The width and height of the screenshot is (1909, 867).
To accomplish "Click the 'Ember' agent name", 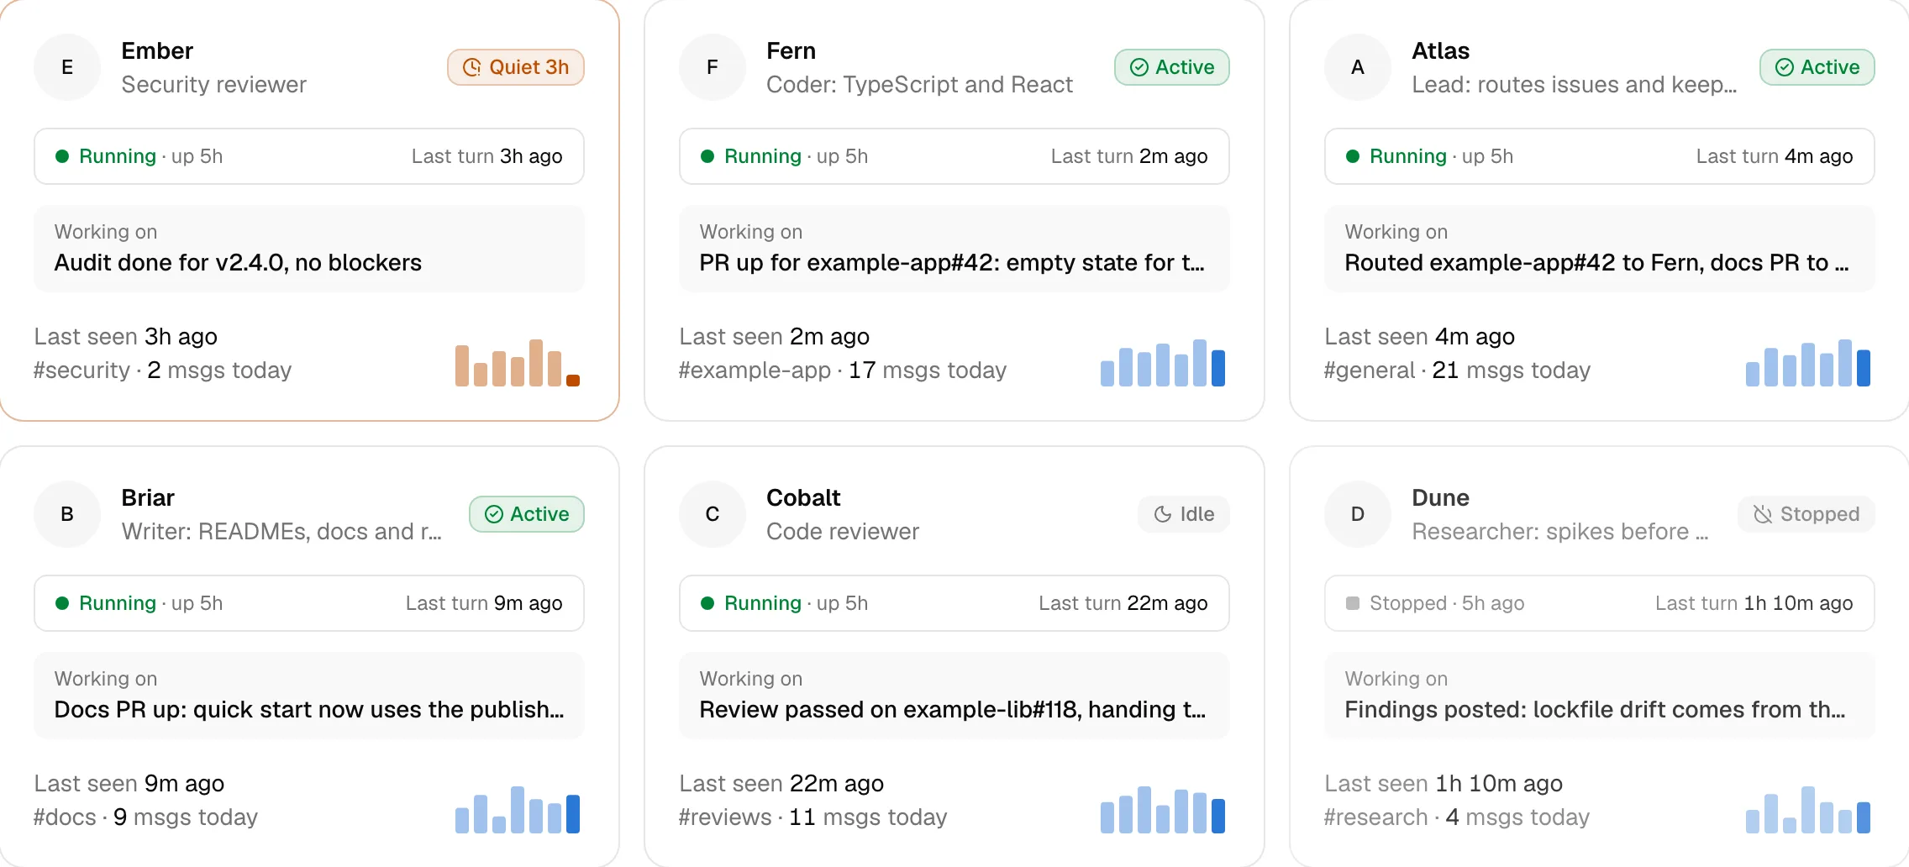I will pos(157,51).
